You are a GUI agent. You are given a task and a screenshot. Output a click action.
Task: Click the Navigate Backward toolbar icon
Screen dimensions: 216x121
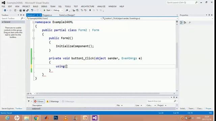(x=5, y=10)
